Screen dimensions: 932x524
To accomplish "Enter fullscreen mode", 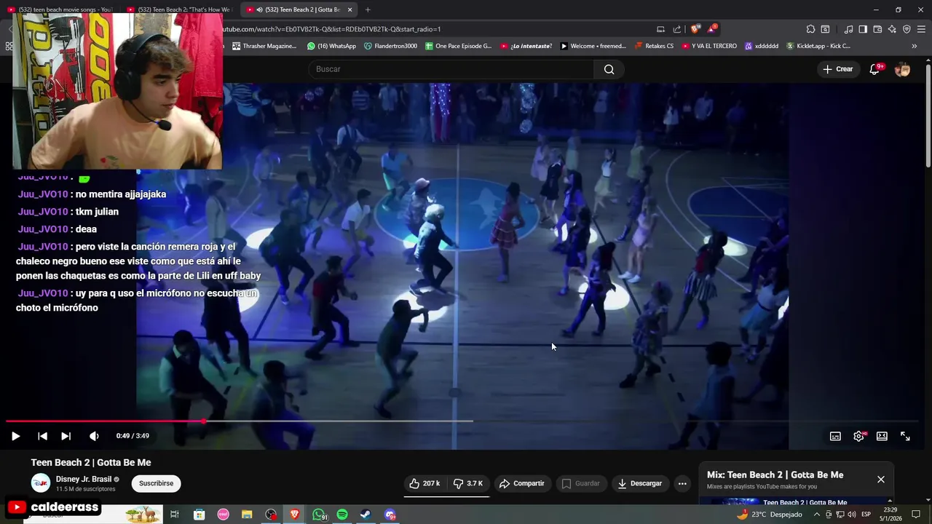I will (905, 436).
